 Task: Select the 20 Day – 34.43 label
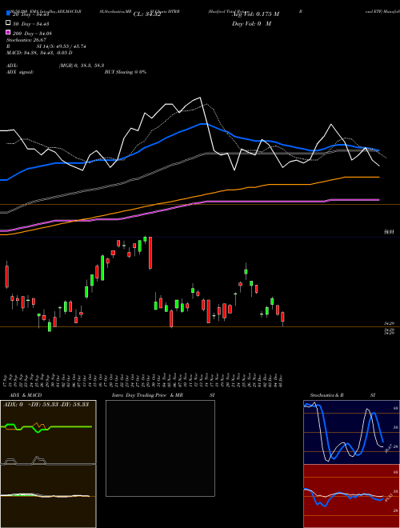[x=31, y=14]
